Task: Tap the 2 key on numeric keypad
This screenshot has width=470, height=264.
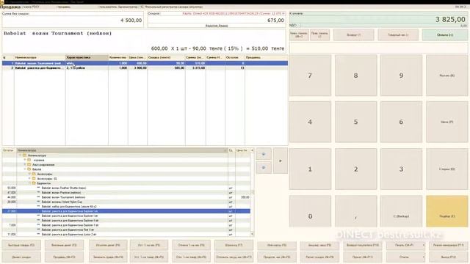Action: tap(355, 169)
